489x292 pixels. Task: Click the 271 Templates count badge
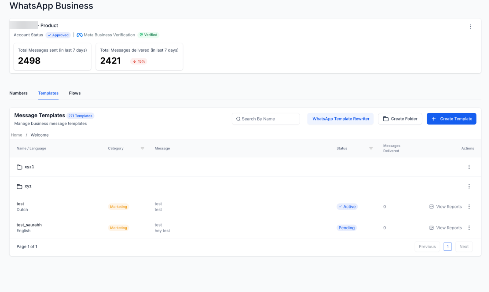coord(80,116)
